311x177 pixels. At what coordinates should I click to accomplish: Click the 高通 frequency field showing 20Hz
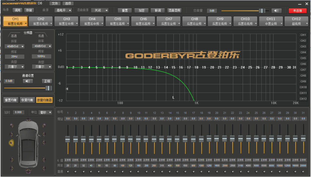(x=15, y=56)
